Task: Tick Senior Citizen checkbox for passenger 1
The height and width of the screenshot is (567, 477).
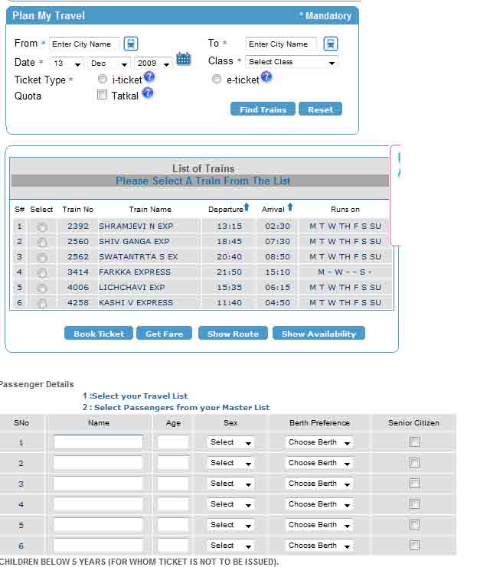Action: (x=414, y=442)
